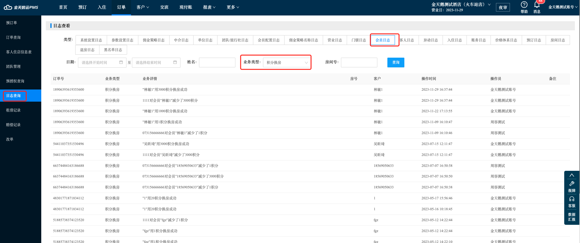Viewport: 580px width, 243px height.
Task: Expand the 报表 menu
Action: click(x=209, y=7)
